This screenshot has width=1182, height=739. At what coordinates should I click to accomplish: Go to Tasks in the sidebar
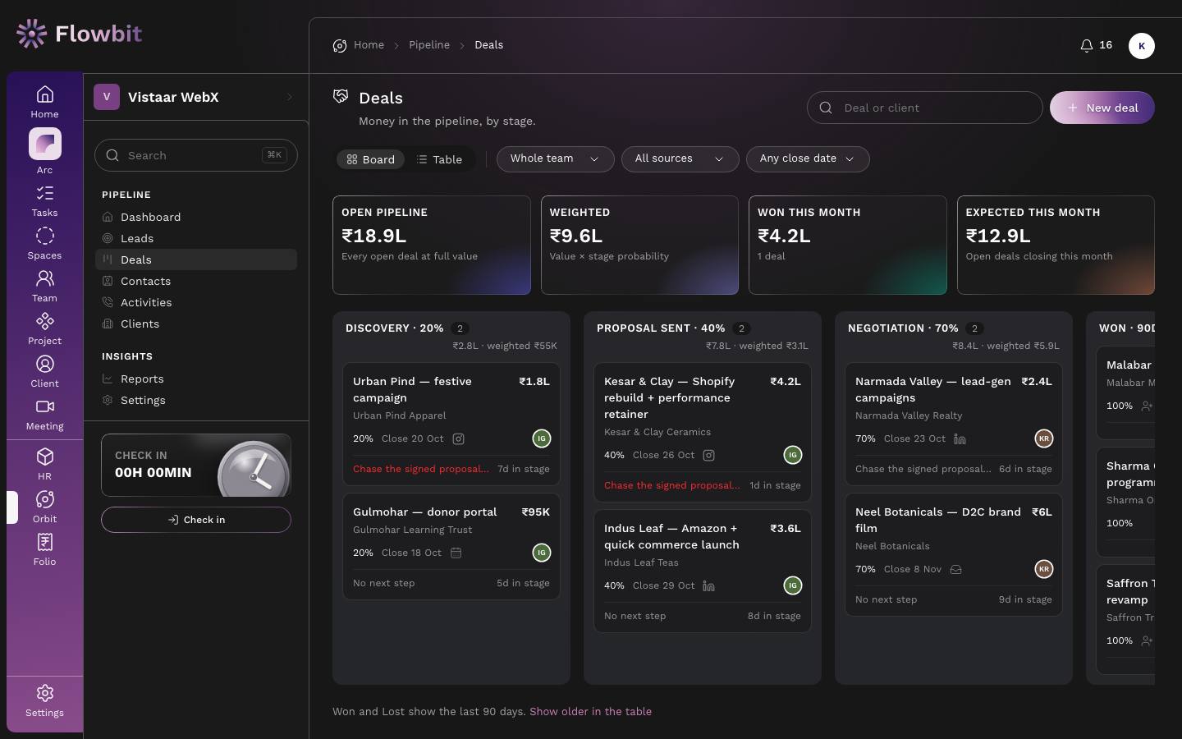[x=44, y=201]
